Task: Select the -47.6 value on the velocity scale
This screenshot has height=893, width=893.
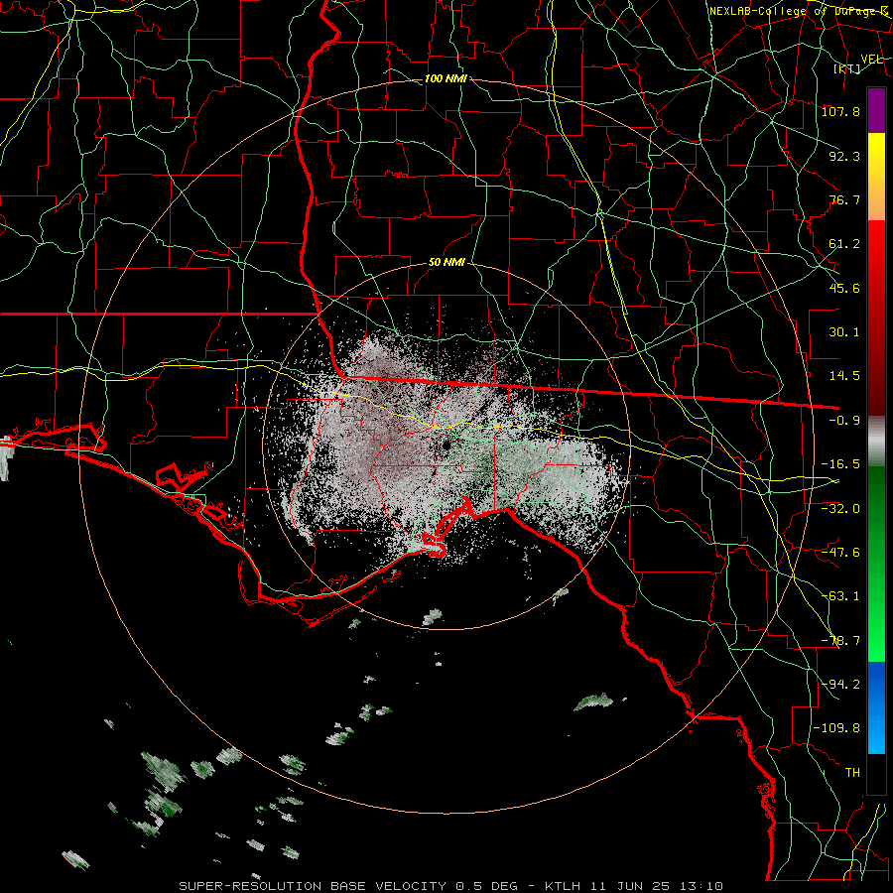Action: [x=840, y=553]
